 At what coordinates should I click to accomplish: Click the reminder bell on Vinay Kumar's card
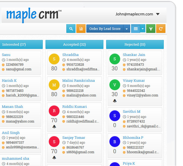click(x=115, y=101)
